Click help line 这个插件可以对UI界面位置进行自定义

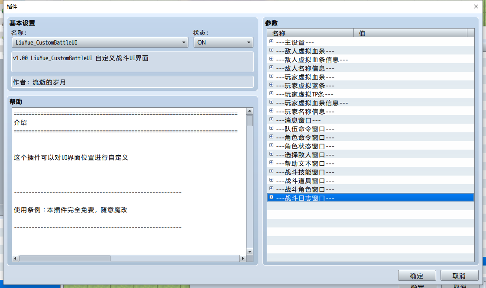coord(71,157)
